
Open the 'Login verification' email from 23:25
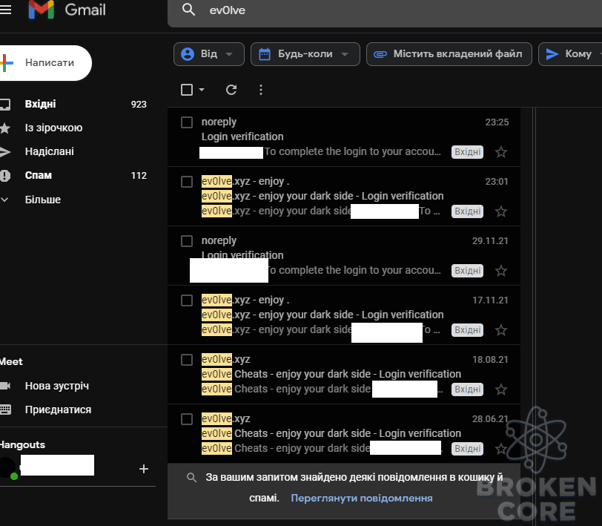click(344, 137)
